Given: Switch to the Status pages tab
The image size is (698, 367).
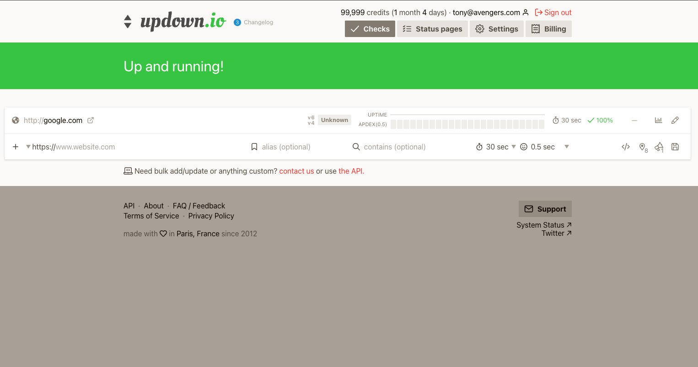Looking at the screenshot, I should 432,29.
